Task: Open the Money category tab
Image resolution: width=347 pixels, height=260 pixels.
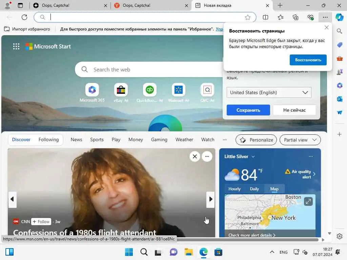Action: (x=136, y=139)
